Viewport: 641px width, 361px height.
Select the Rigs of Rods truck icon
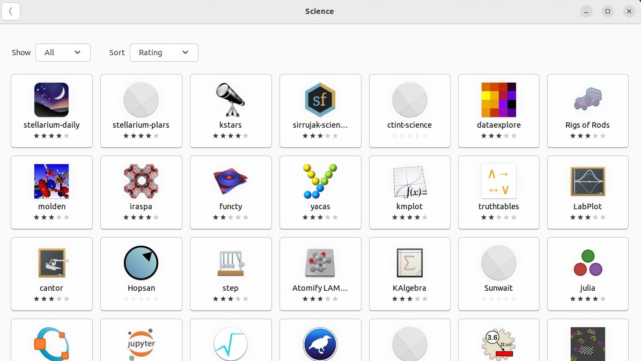[588, 99]
